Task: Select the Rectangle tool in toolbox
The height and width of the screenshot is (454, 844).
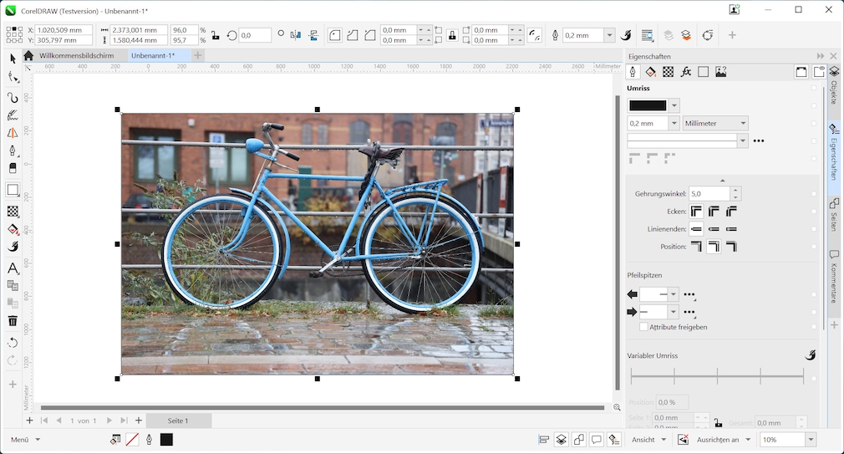Action: (13, 190)
